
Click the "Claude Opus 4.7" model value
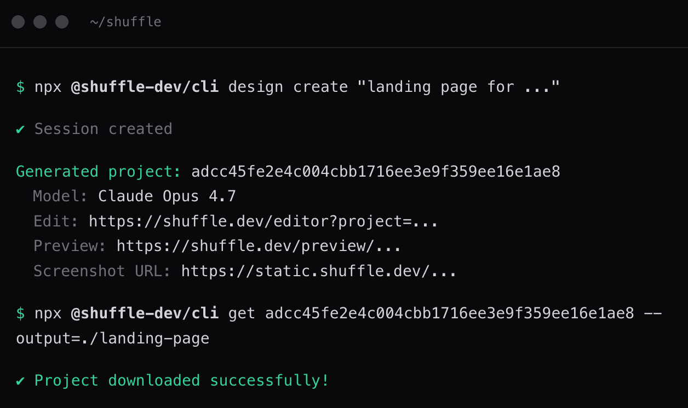click(167, 196)
